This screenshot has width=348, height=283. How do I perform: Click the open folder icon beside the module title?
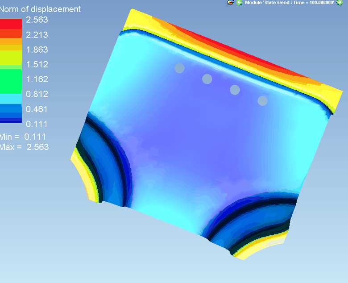(231, 2)
